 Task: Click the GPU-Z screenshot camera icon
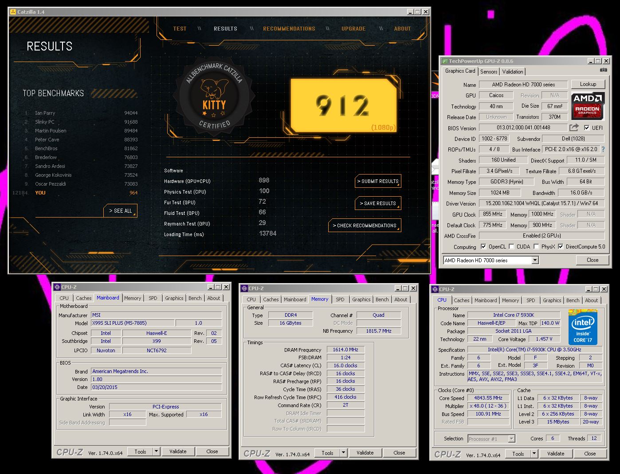(603, 70)
